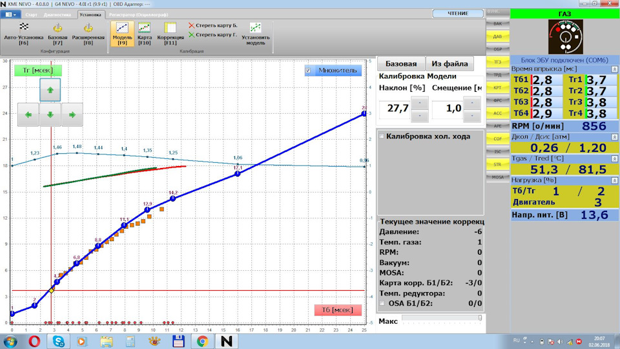Click Установить модель icon
The width and height of the screenshot is (620, 349).
256,28
